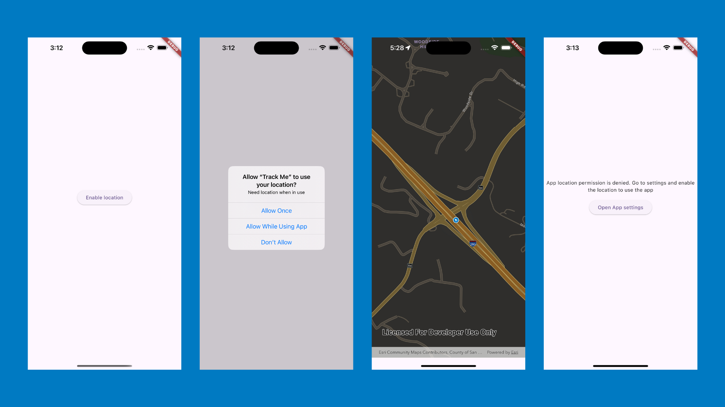This screenshot has width=725, height=407.
Task: Toggle Don't Allow location permission
Action: coord(276,242)
